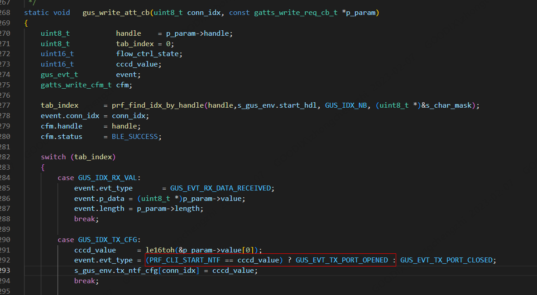Click the GUS_IDX_RX_VAL case label

click(x=109, y=178)
